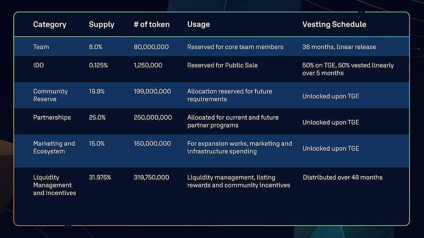The image size is (424, 238).
Task: Select the IDO category cell
Action: pyautogui.click(x=39, y=65)
